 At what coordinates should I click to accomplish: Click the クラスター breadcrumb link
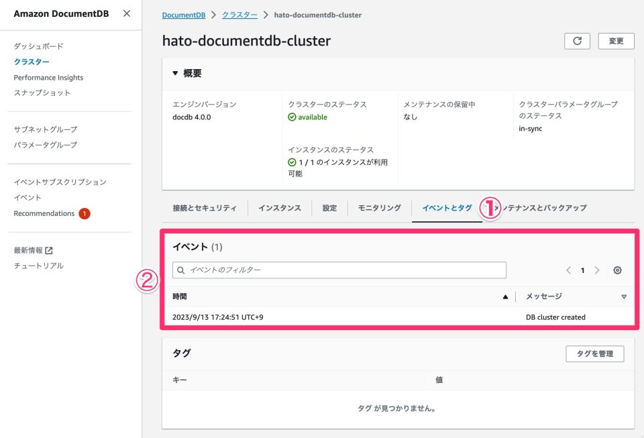pyautogui.click(x=240, y=15)
